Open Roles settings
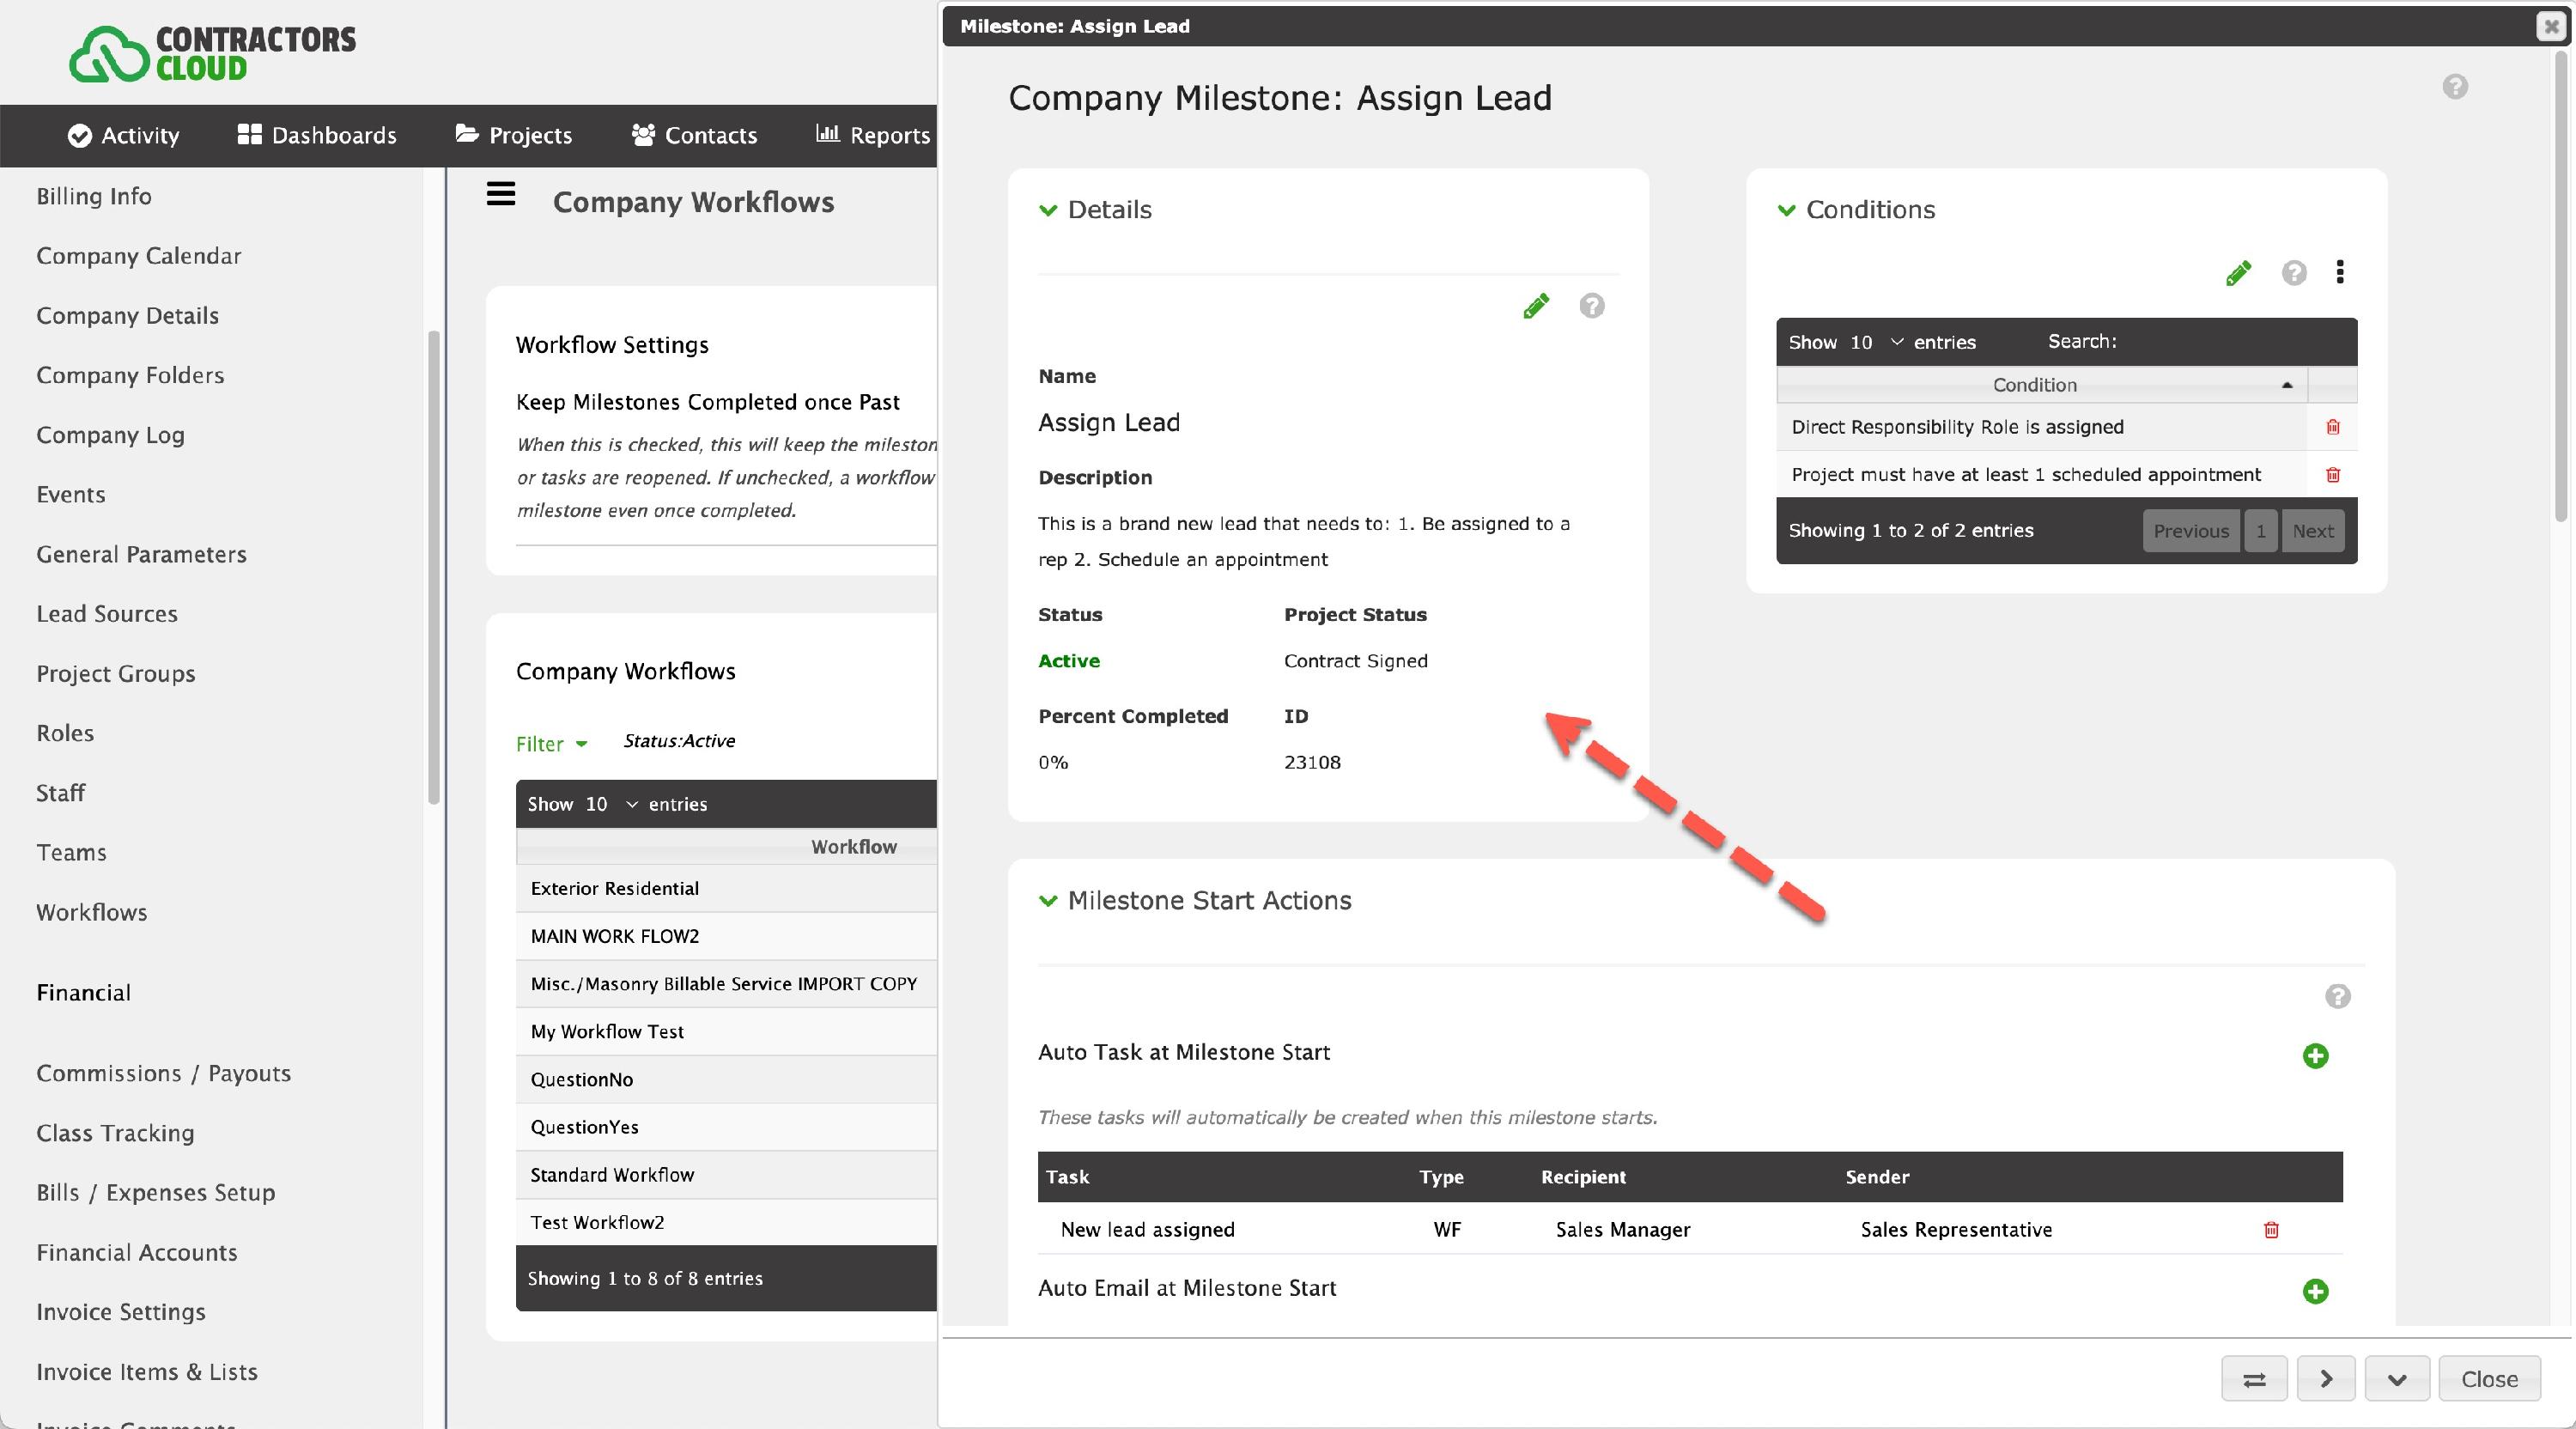 [x=65, y=733]
